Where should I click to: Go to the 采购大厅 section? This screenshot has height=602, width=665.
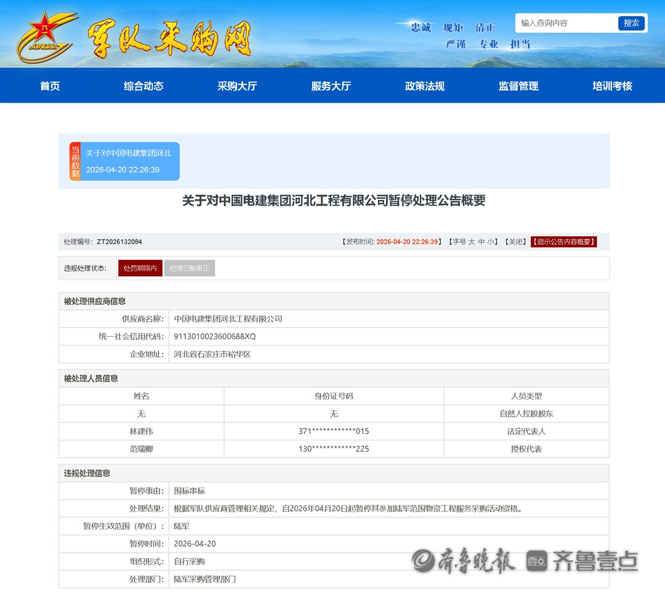click(237, 86)
